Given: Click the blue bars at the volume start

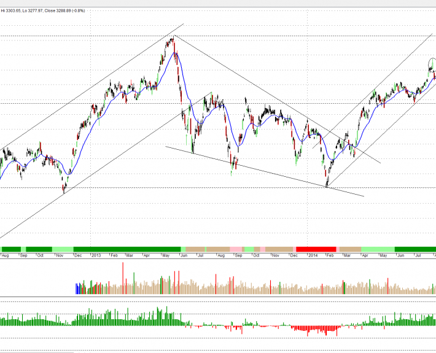Looking at the screenshot, I should click(x=77, y=289).
